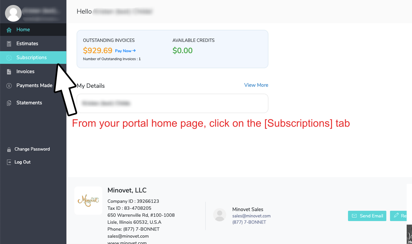Screen dimensions: 412x244
Task: Open Payments Made in the sidebar
Action: (x=34, y=85)
